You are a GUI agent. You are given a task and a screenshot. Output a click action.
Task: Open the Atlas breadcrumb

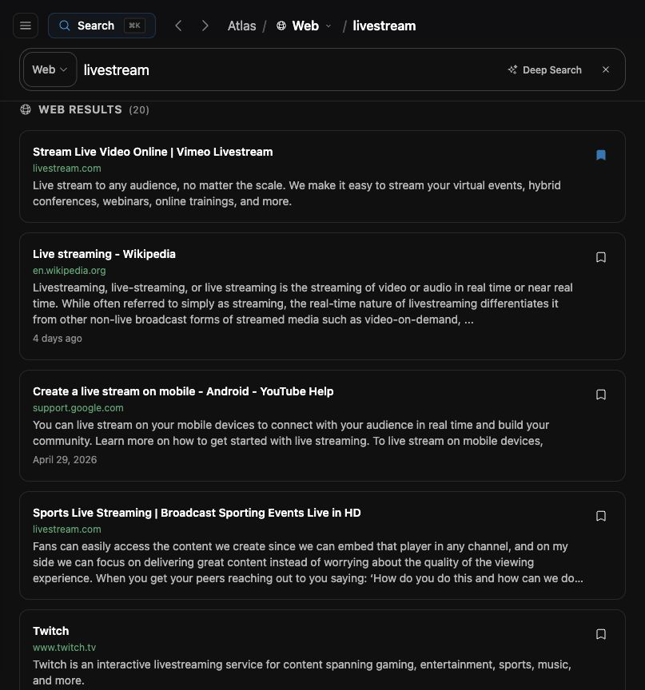coord(241,26)
